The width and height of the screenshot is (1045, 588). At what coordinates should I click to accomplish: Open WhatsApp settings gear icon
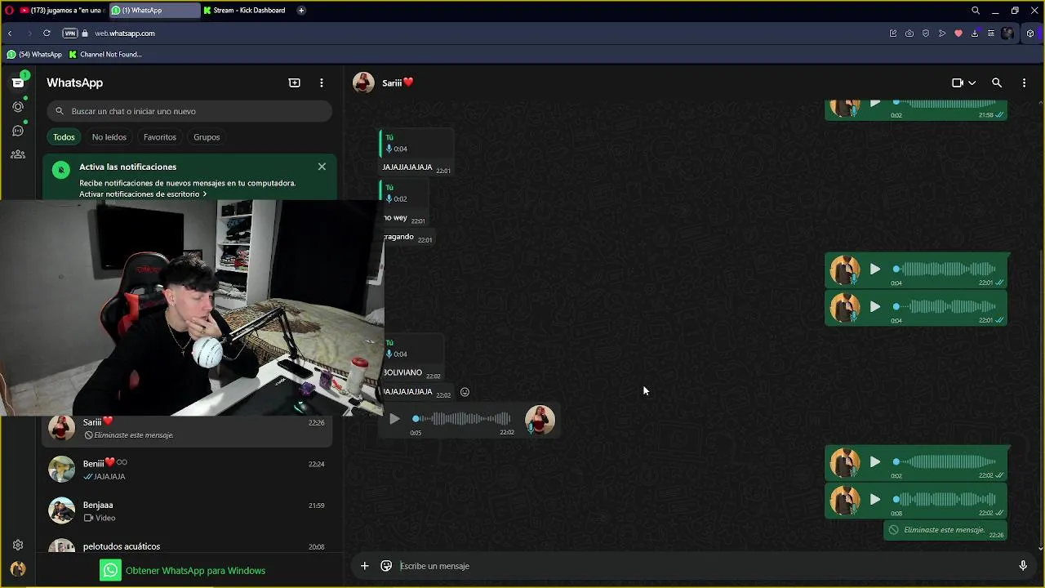point(18,545)
